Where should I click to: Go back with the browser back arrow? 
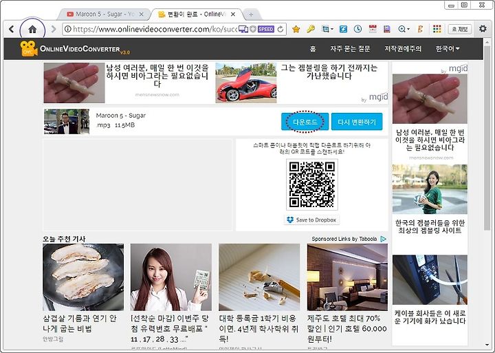tap(12, 29)
